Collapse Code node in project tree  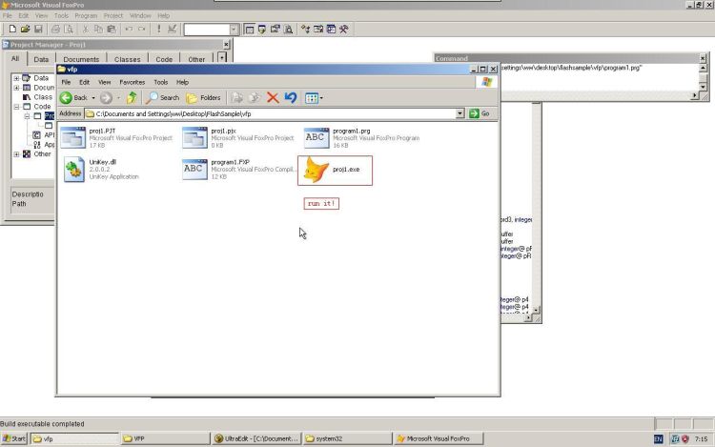[x=16, y=107]
